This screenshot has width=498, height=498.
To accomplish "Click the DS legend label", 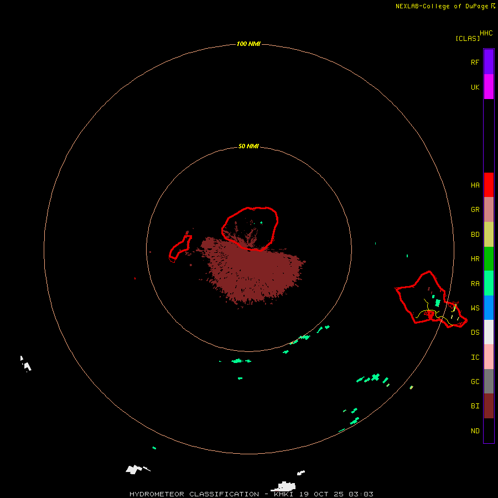I will [475, 333].
